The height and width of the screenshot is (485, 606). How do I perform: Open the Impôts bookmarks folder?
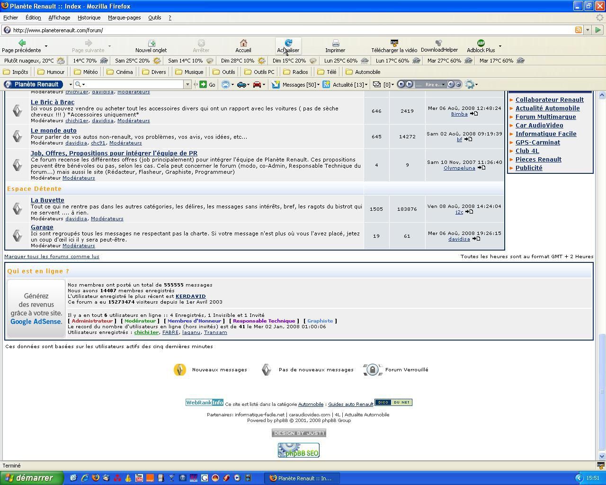[16, 72]
